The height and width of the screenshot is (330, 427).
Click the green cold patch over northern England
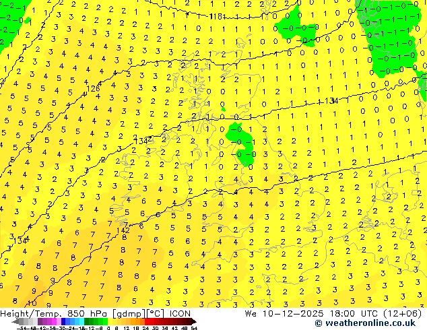pos(241,143)
